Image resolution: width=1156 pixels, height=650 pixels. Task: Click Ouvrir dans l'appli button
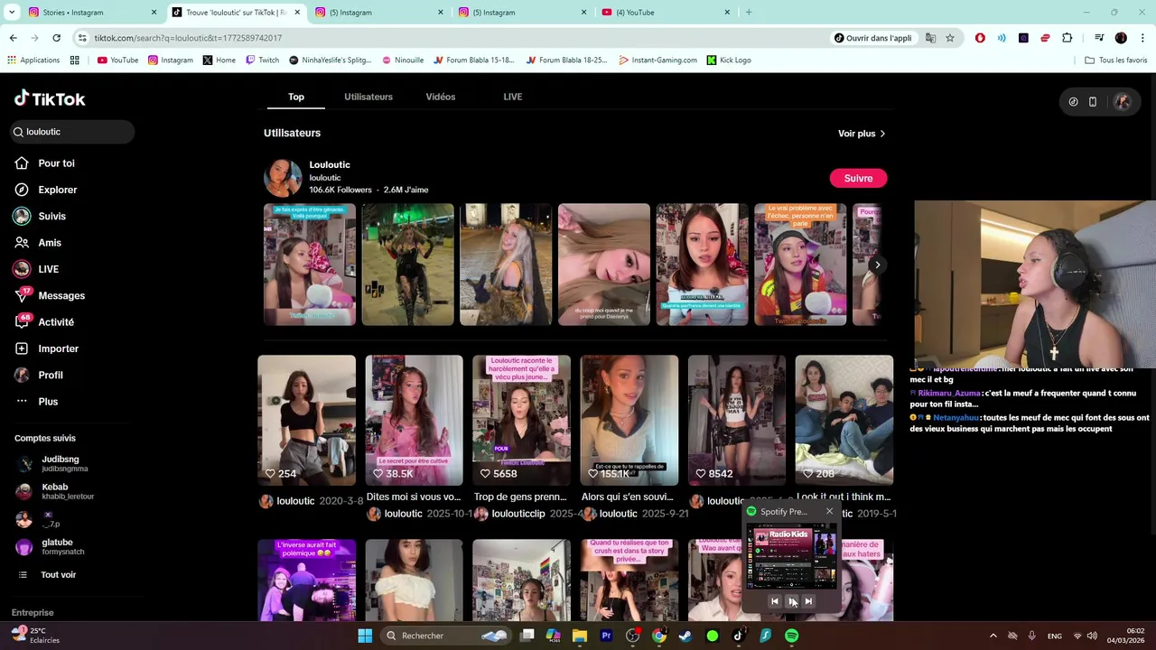pyautogui.click(x=872, y=38)
